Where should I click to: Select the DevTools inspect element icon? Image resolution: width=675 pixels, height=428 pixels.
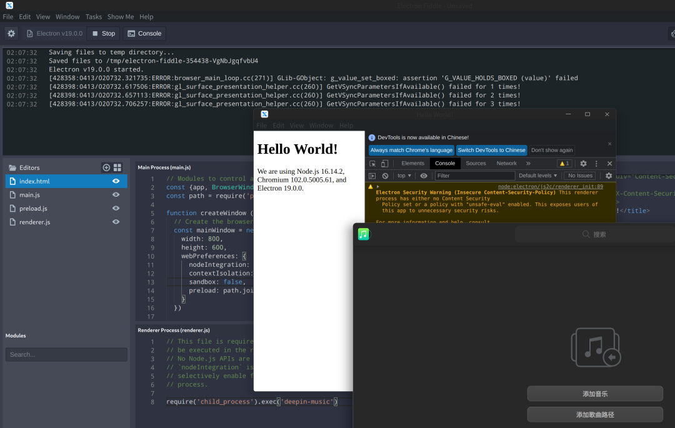click(x=372, y=164)
